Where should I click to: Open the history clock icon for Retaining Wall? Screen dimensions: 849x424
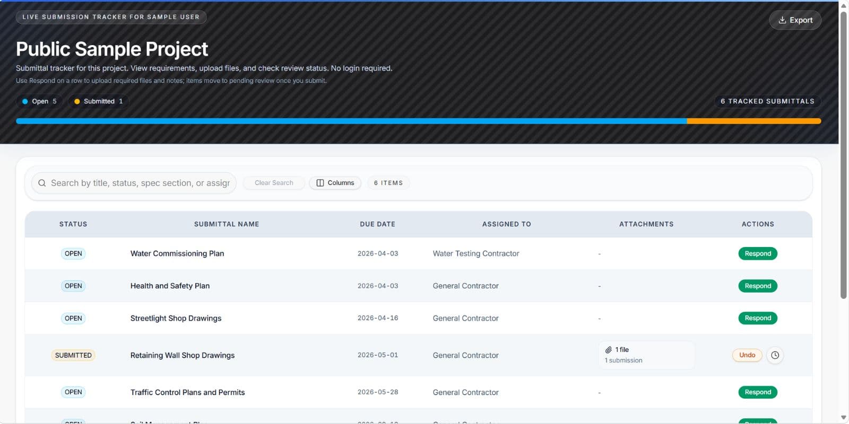coord(775,355)
